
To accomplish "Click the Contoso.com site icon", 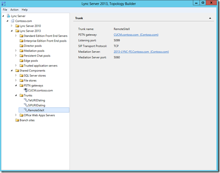I will 12,21.
